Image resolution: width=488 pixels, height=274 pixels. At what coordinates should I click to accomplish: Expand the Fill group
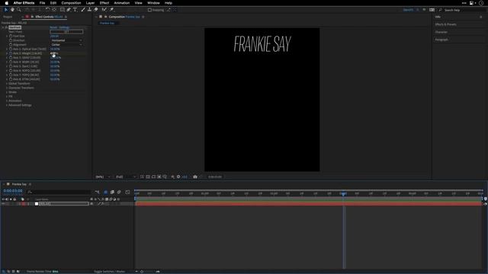click(7, 97)
